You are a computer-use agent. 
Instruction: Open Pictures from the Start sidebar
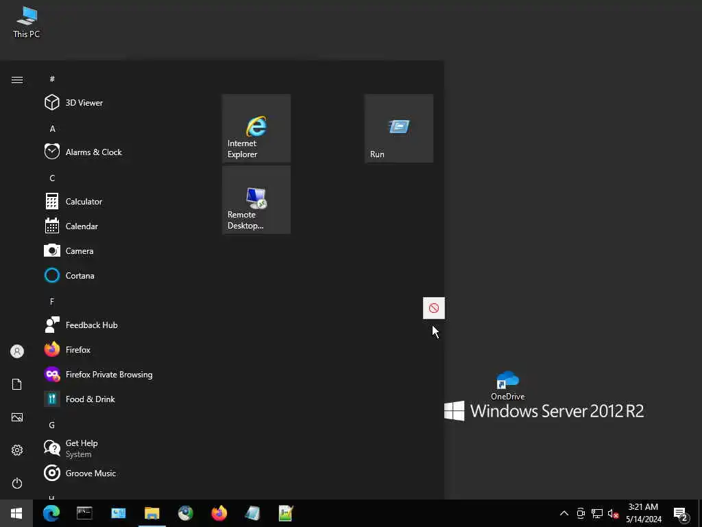(17, 417)
